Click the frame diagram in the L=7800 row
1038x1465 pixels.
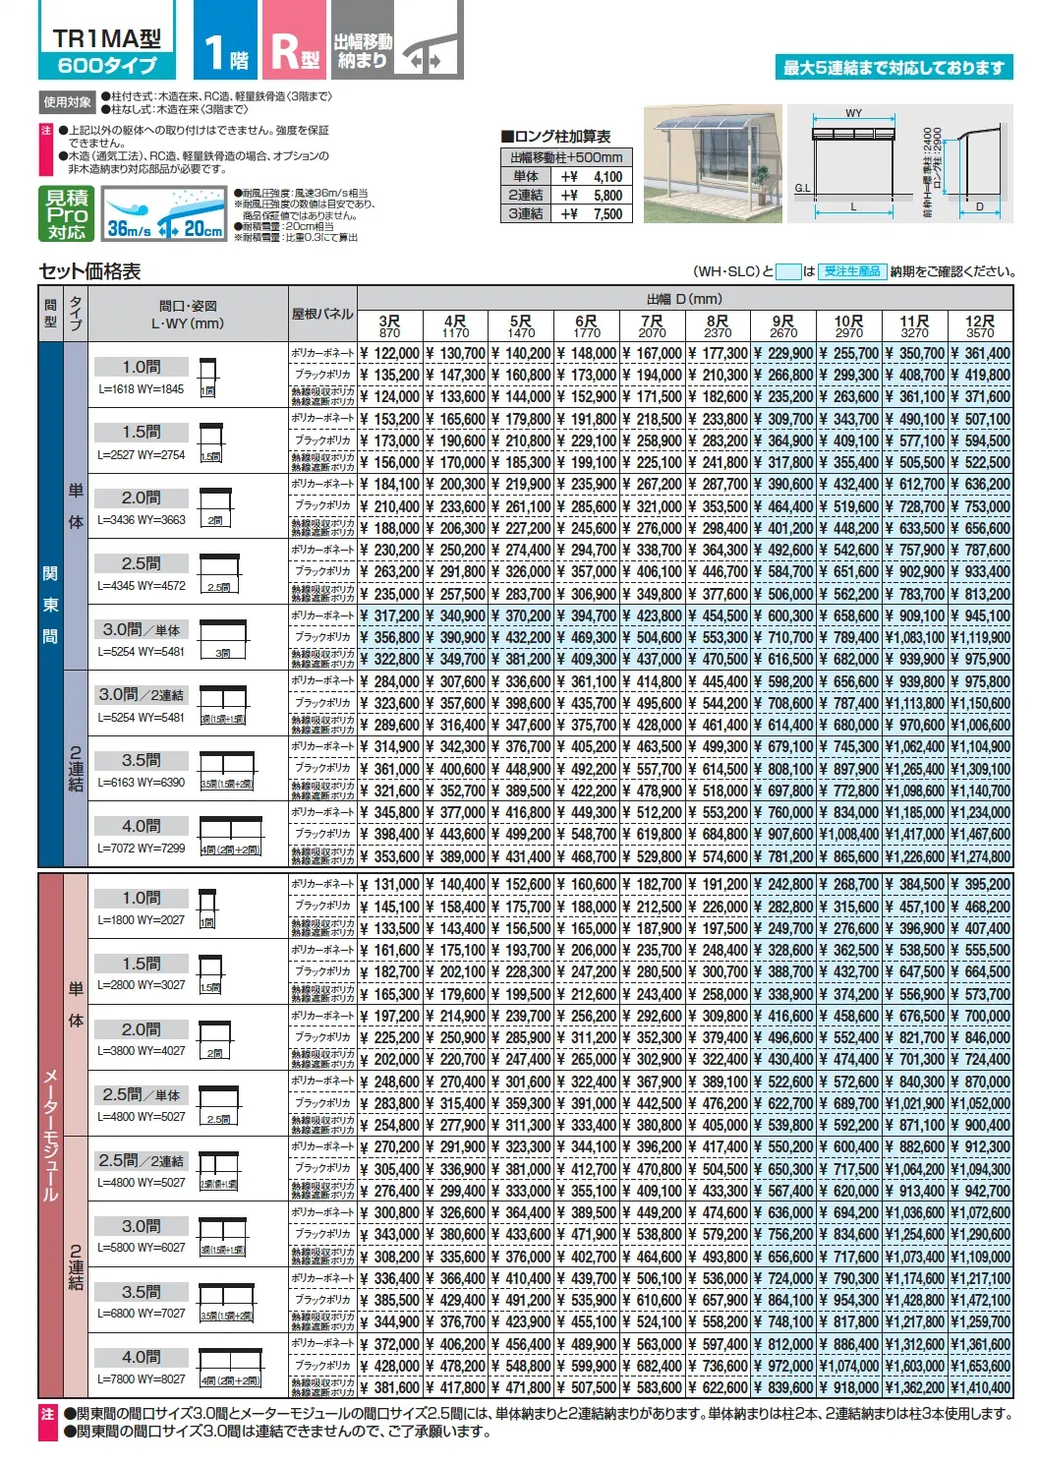[231, 1369]
